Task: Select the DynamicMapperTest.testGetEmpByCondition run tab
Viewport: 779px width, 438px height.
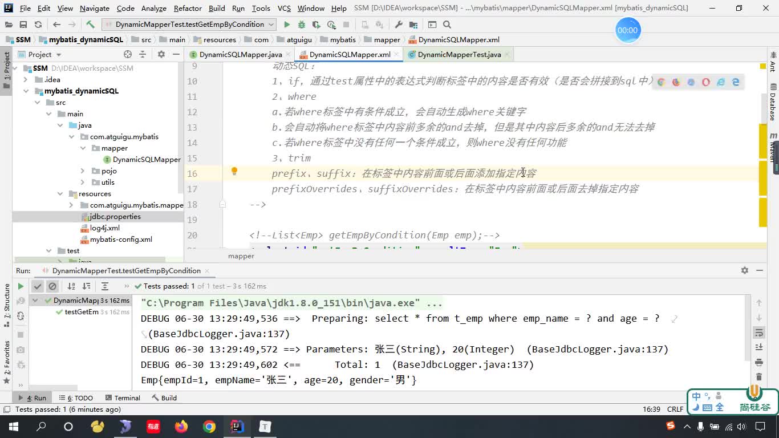Action: (126, 271)
